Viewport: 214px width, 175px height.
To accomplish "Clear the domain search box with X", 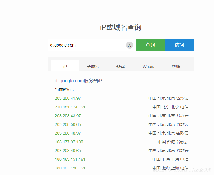I will 129,45.
